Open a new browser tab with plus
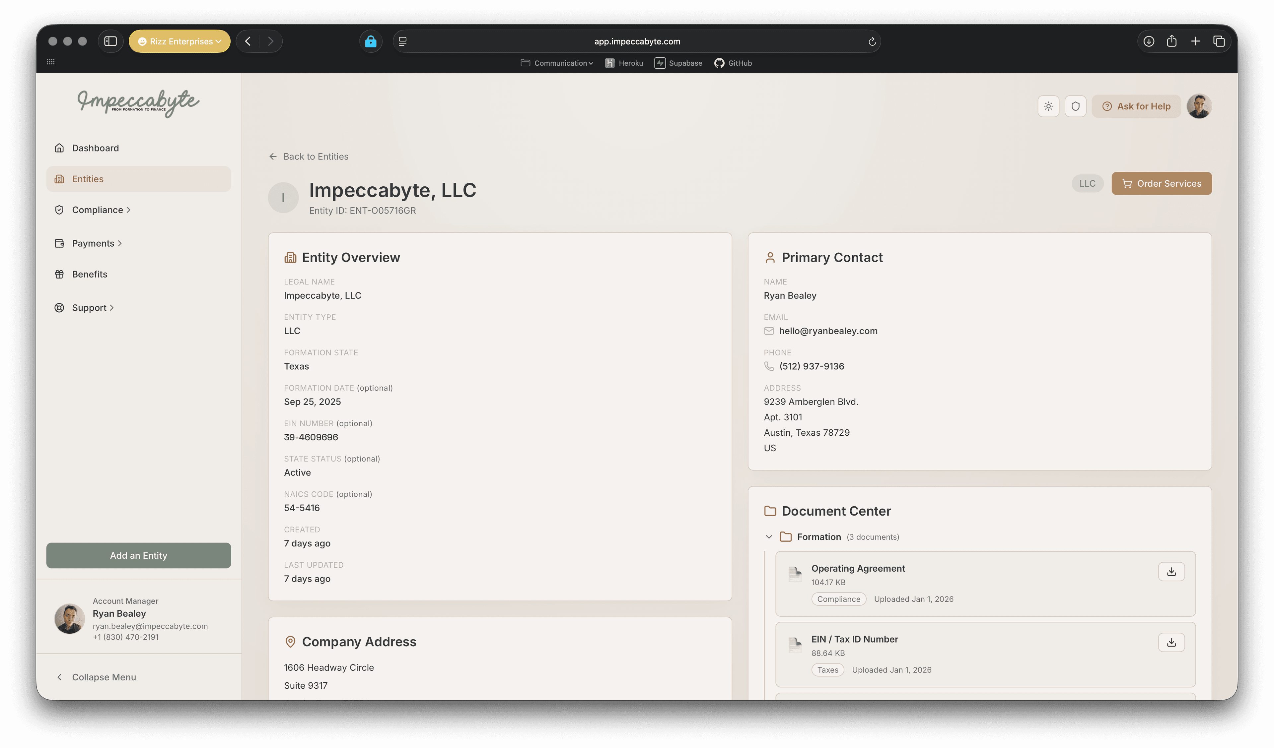This screenshot has width=1274, height=748. point(1195,41)
